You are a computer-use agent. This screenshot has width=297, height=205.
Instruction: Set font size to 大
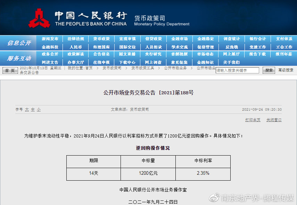27,110
